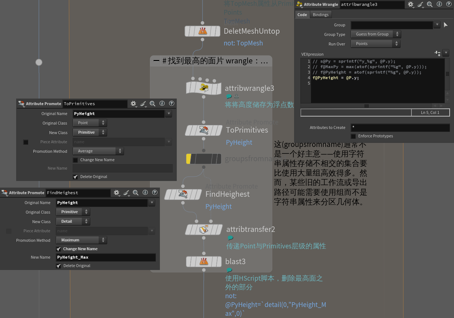Click the blast3 node icon
This screenshot has height=318, width=454.
click(x=203, y=262)
